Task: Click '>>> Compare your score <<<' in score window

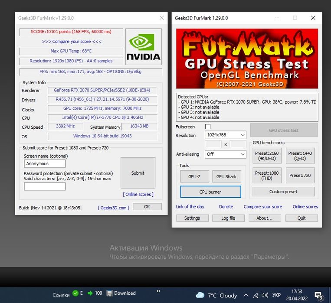Action: pos(72,42)
